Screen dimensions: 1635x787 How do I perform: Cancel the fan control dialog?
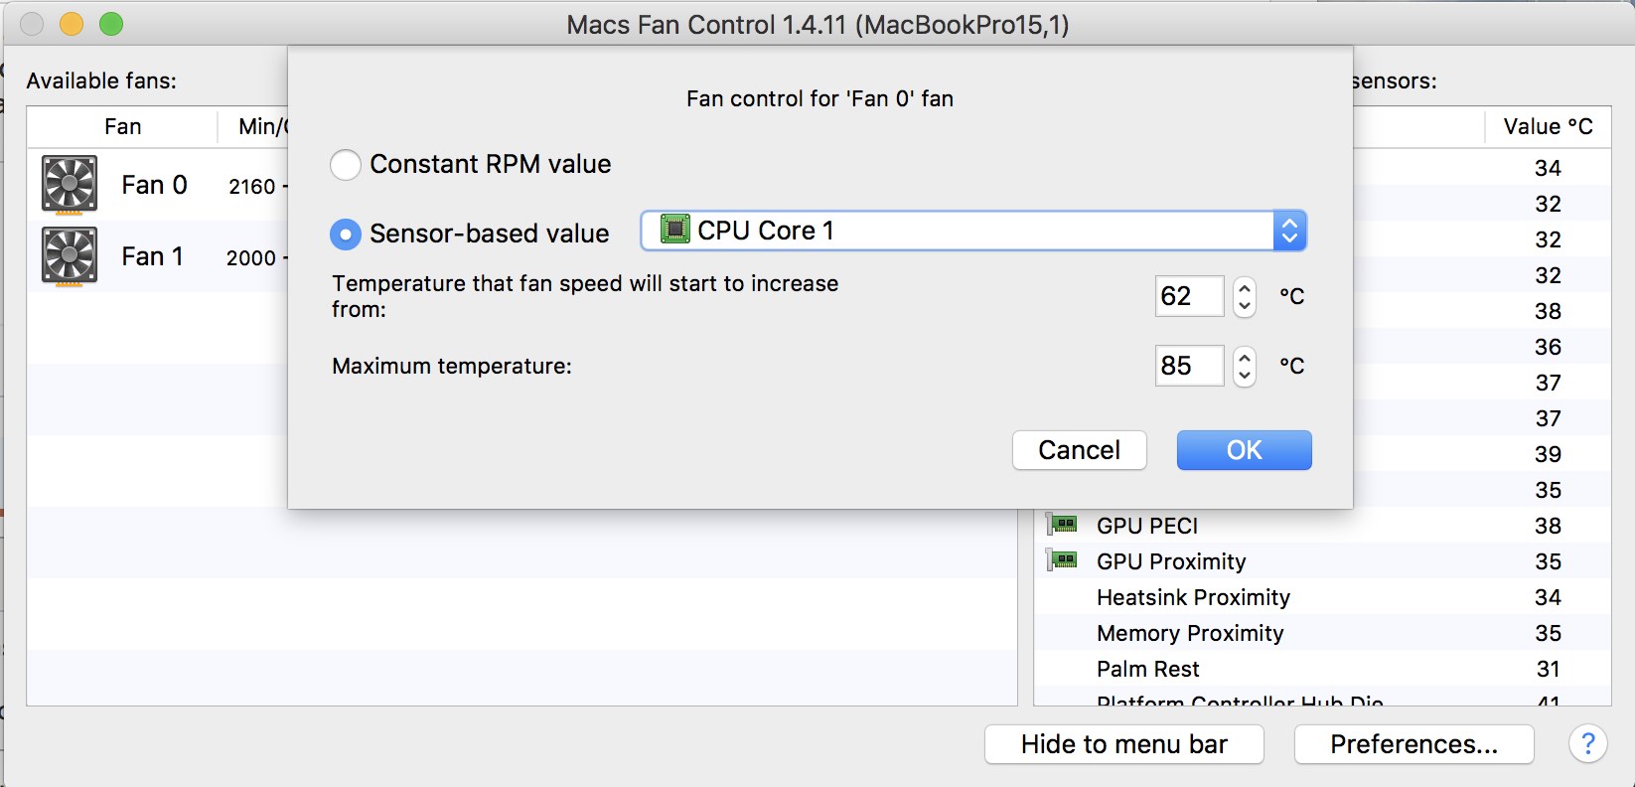pyautogui.click(x=1079, y=450)
